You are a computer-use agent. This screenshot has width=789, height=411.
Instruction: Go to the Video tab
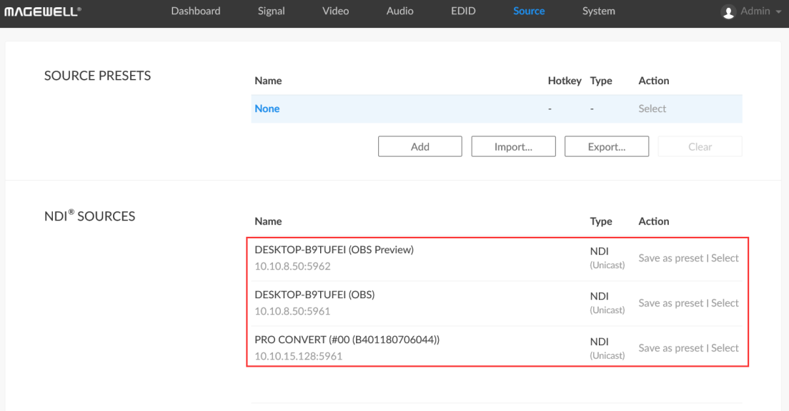click(x=336, y=11)
